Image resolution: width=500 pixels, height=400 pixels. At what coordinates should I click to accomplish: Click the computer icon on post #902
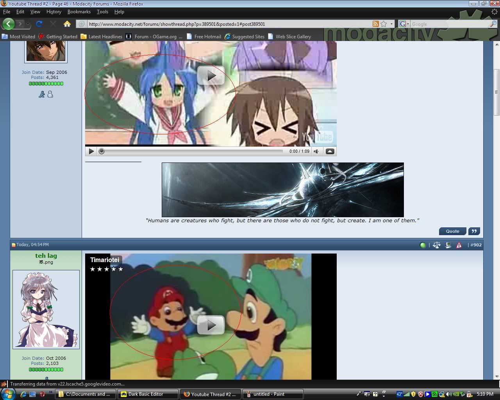pos(448,245)
